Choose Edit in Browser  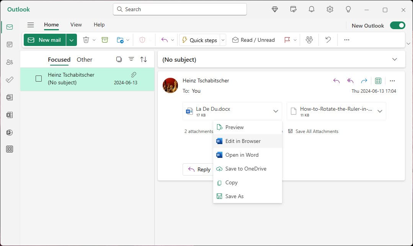[x=247, y=141]
